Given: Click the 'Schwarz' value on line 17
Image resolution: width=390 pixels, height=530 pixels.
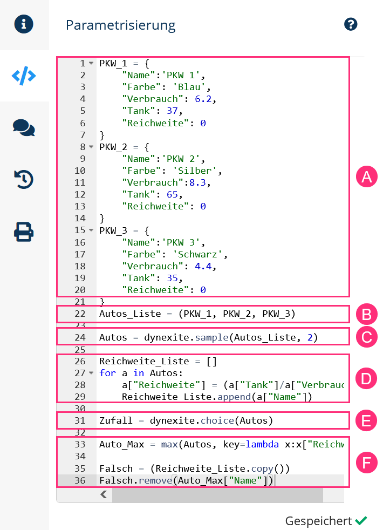Looking at the screenshot, I should (x=198, y=254).
